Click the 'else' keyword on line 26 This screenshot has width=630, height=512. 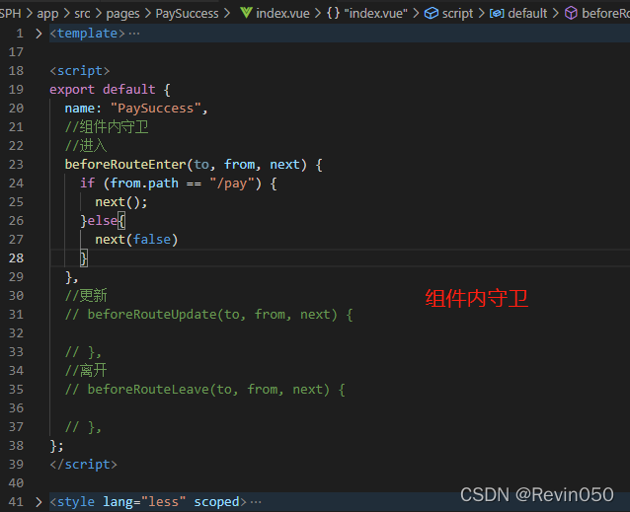(x=103, y=221)
